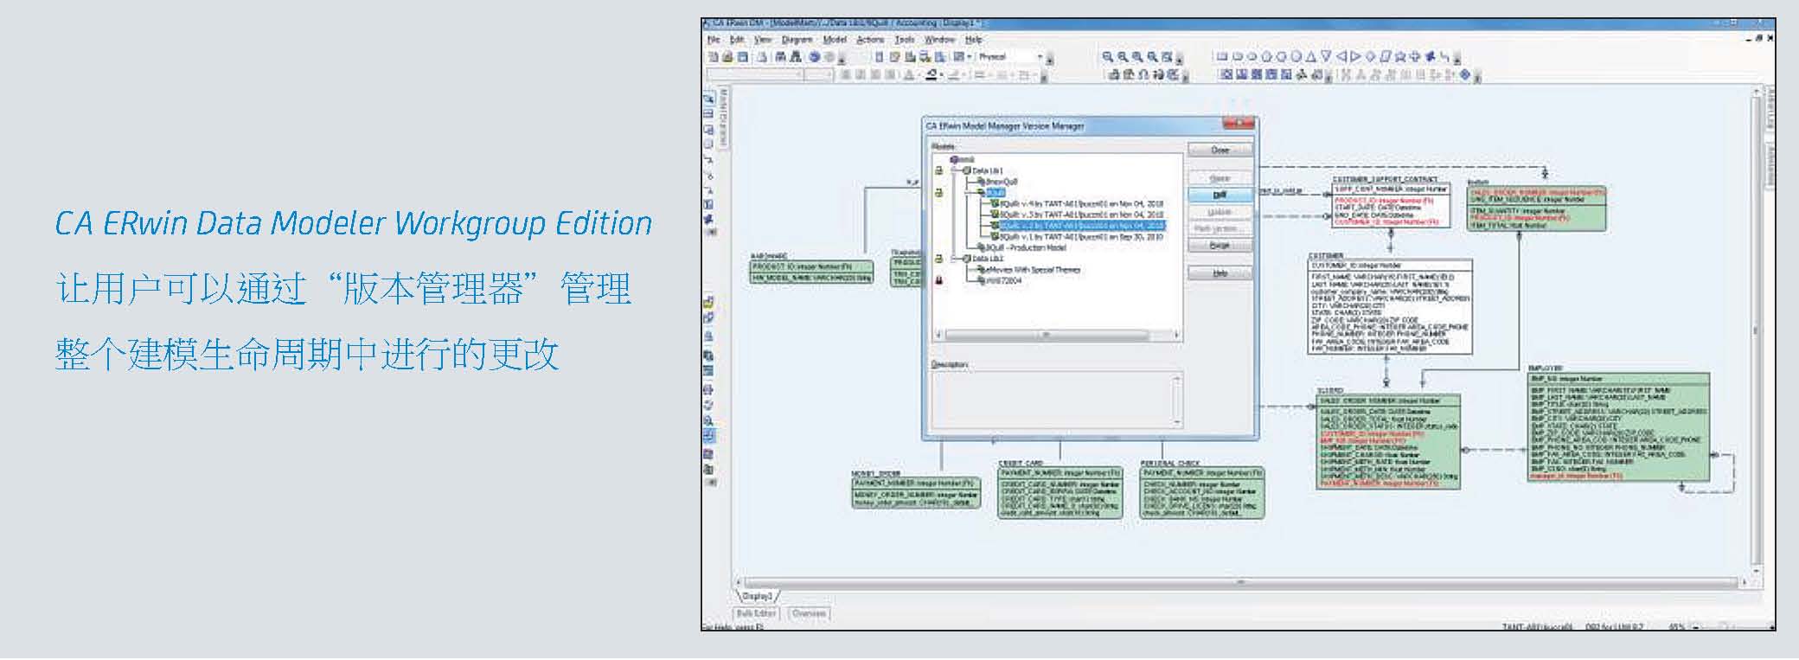Open the Help menu in menu bar
Screen dimensions: 1799x660
[x=973, y=40]
